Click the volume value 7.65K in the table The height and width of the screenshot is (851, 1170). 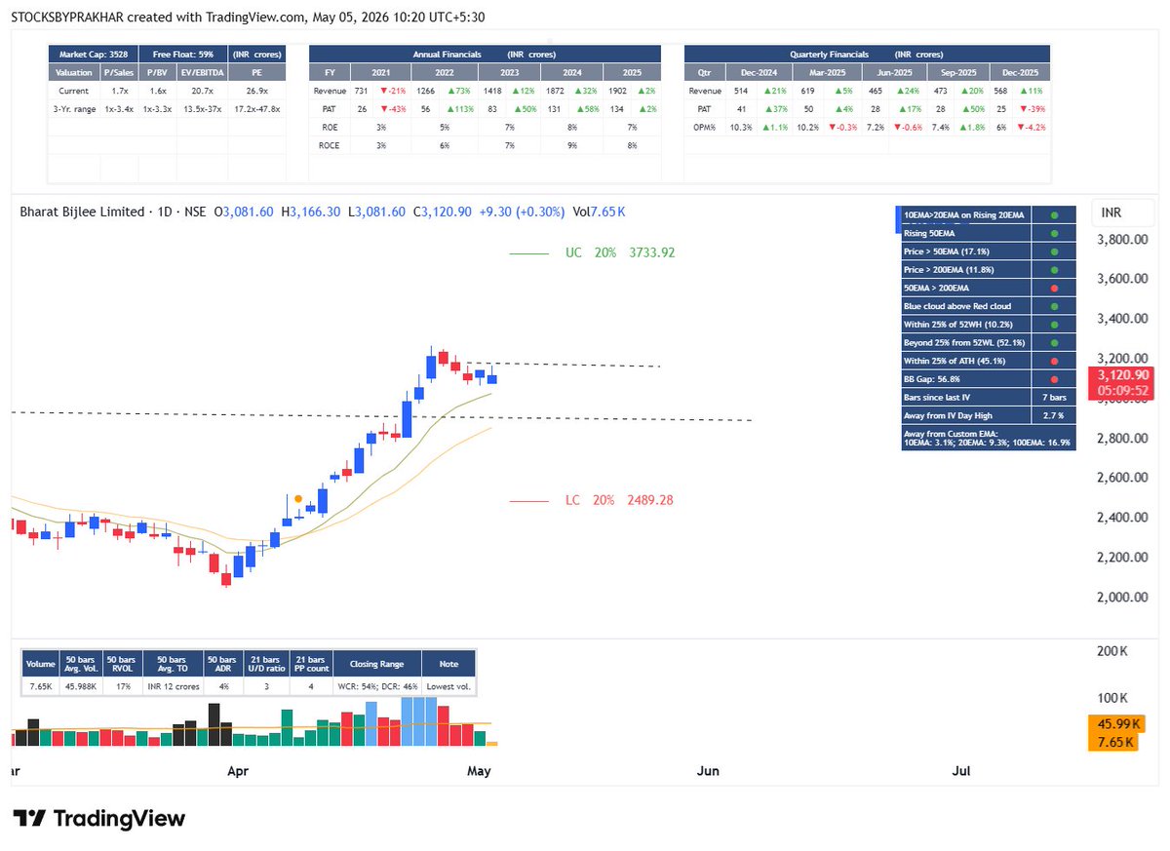coord(41,686)
